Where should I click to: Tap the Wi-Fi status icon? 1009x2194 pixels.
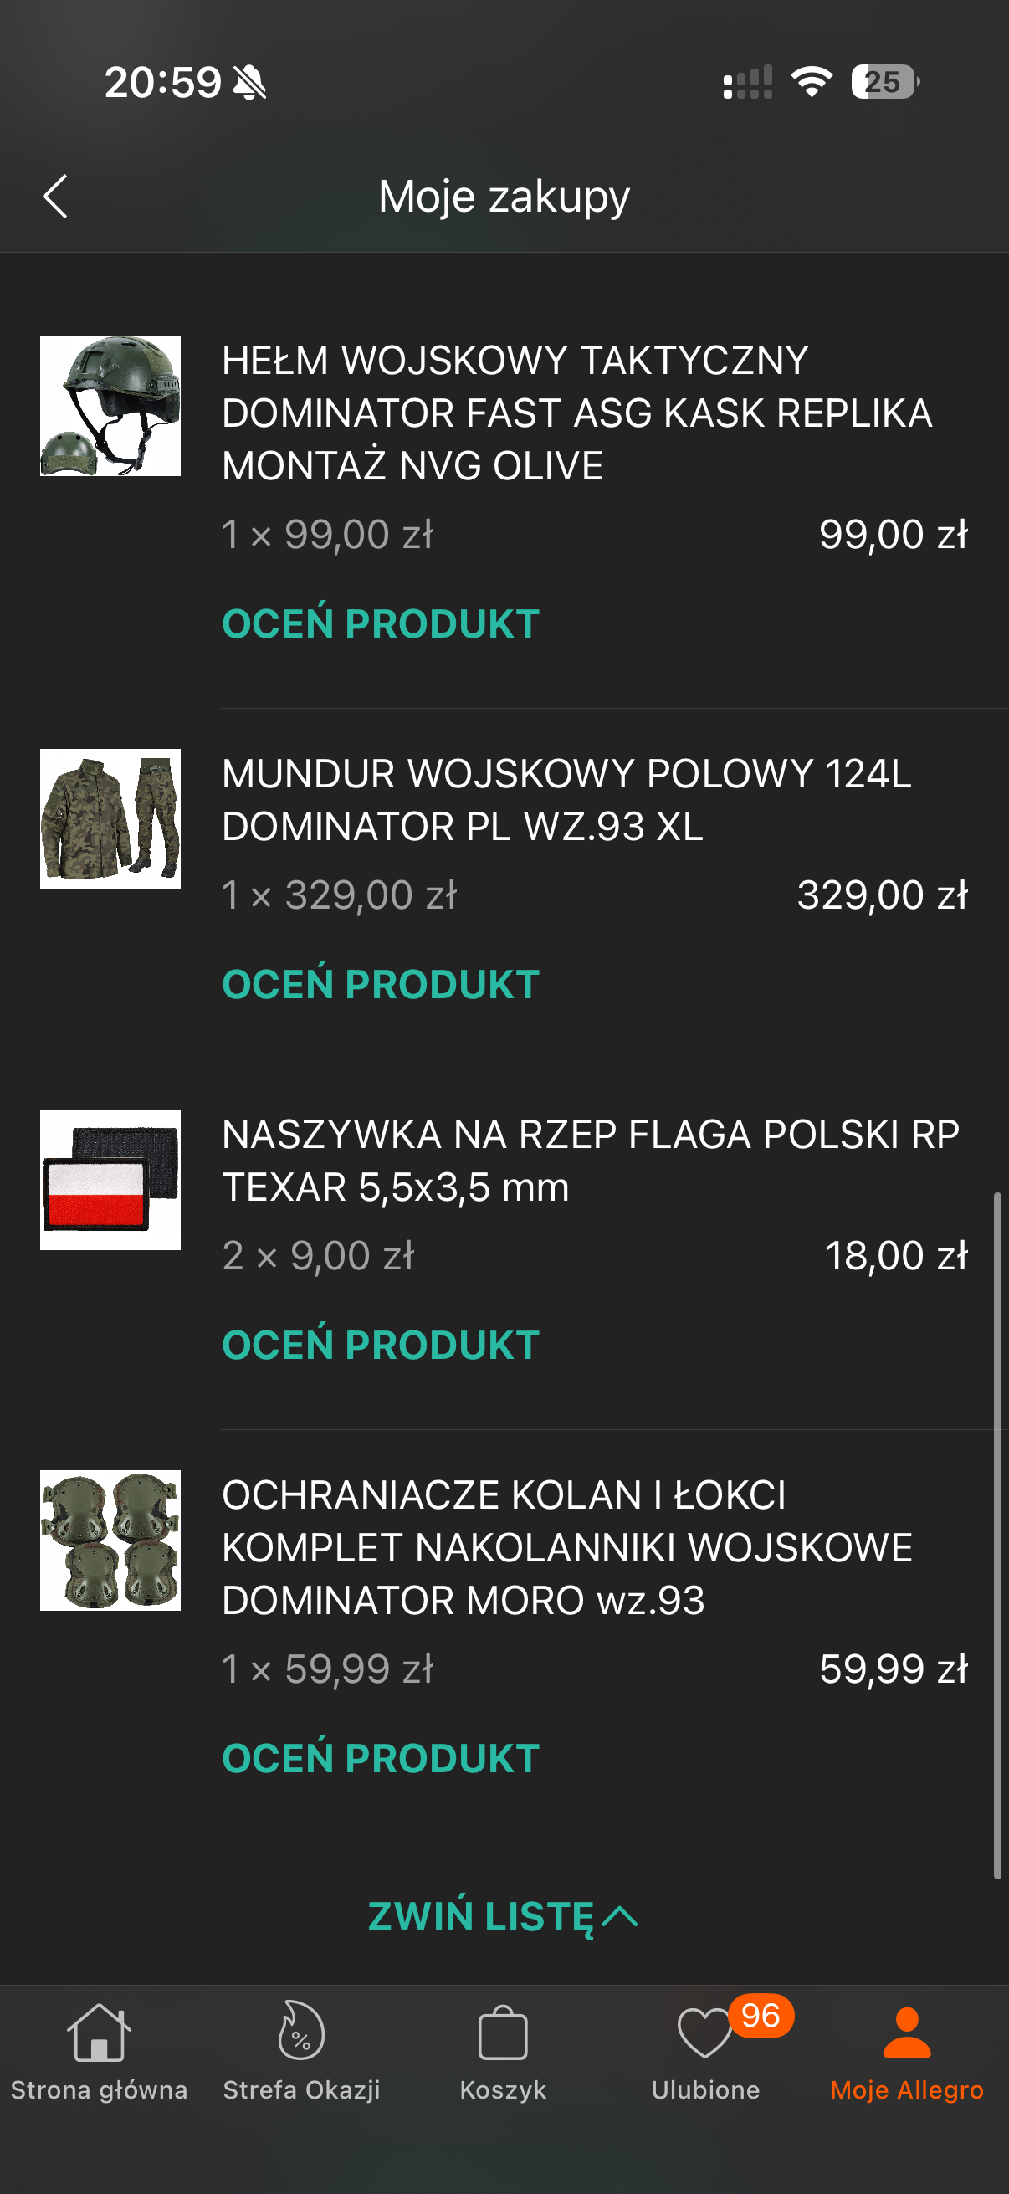812,82
